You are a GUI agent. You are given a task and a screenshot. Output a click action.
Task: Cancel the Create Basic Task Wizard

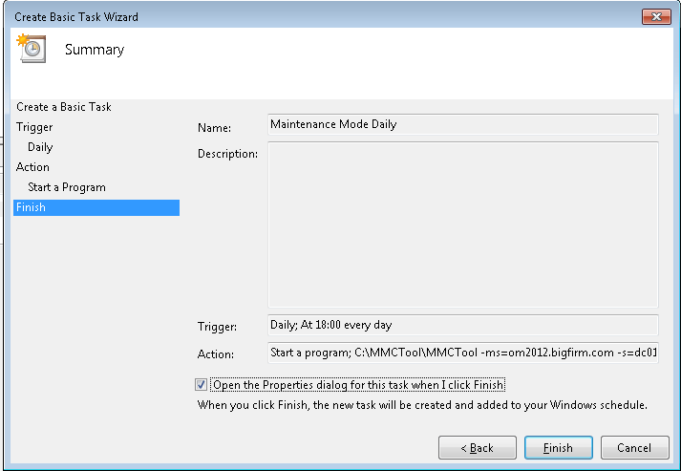[x=634, y=447]
